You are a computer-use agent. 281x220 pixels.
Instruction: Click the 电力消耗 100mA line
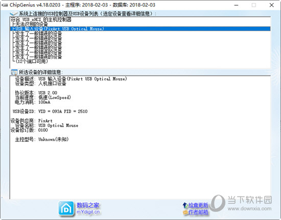tap(33, 102)
